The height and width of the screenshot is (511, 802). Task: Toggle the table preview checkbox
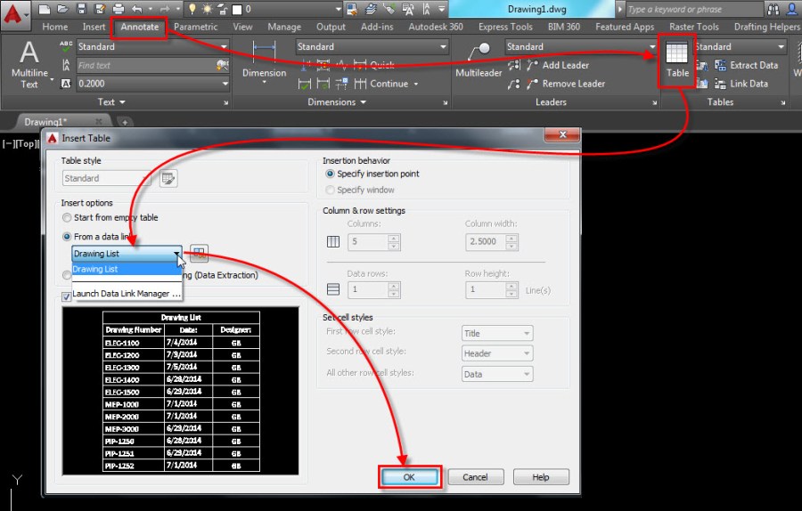pyautogui.click(x=67, y=296)
